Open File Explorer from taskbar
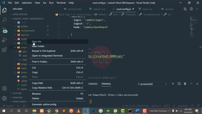202x114 pixels. [34, 111]
